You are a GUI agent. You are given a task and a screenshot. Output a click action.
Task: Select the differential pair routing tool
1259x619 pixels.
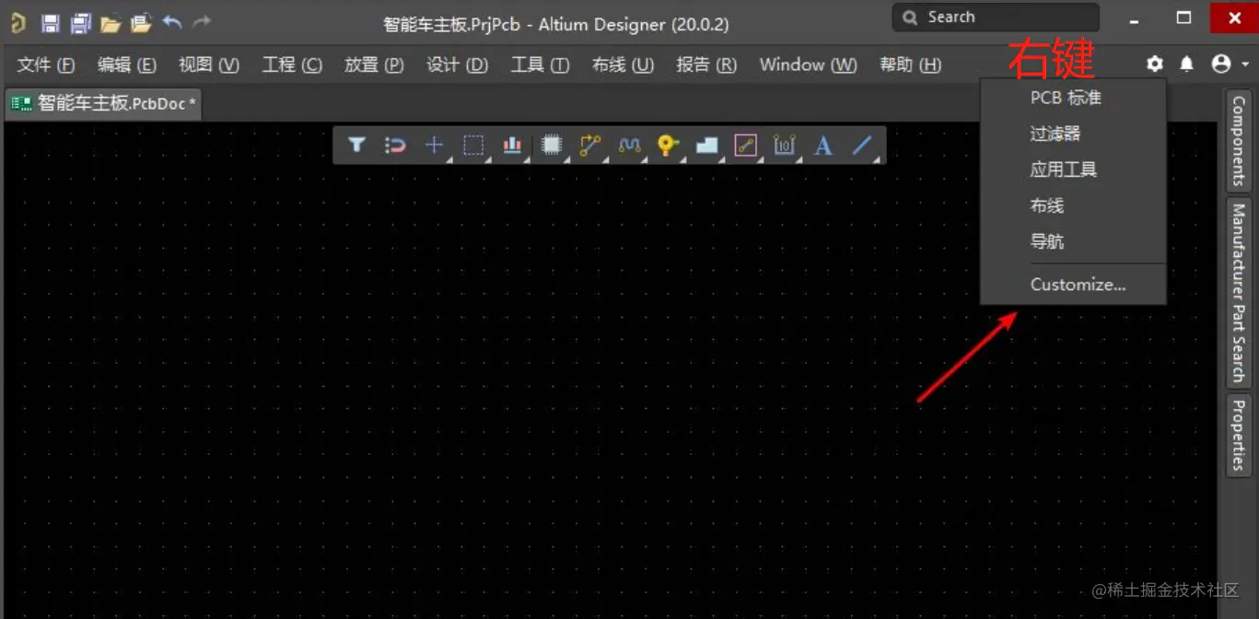629,145
